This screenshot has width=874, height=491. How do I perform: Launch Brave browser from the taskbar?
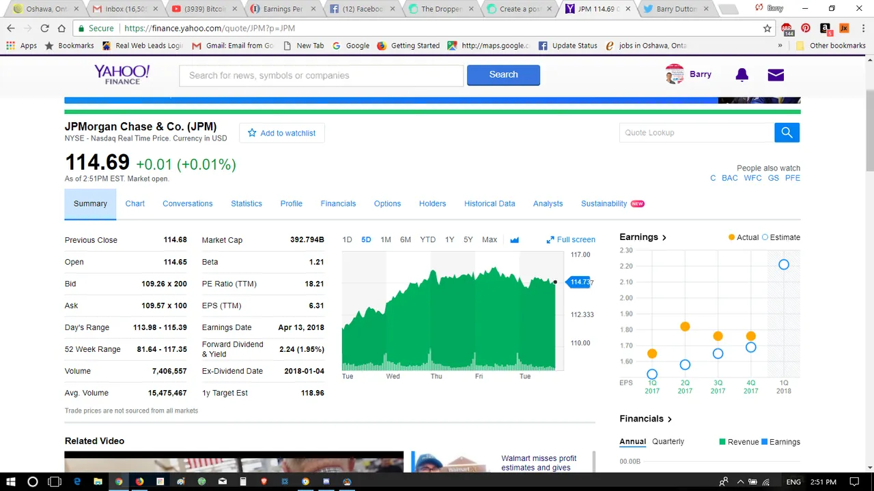[x=264, y=481]
